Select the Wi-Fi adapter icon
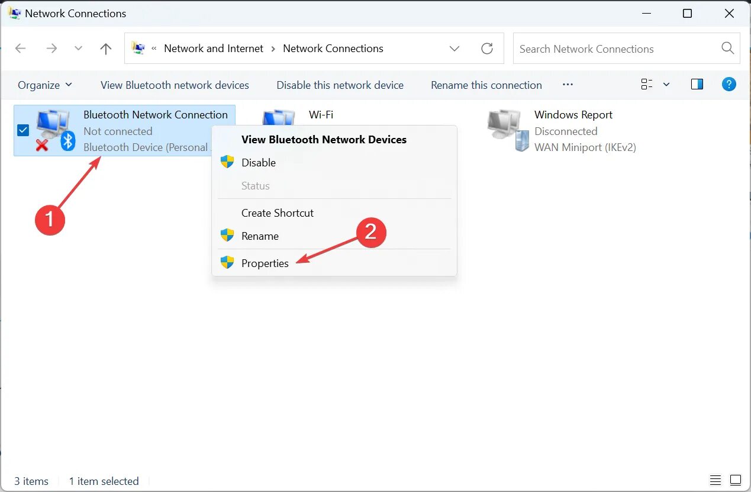The image size is (751, 492). tap(278, 118)
